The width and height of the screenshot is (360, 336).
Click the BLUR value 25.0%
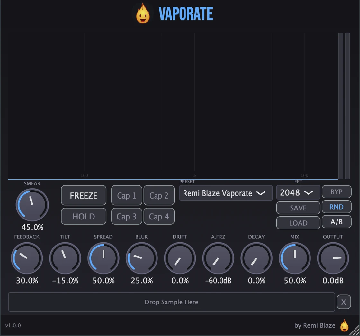point(142,281)
